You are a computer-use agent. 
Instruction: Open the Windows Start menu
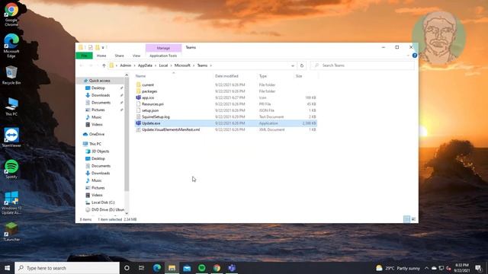(x=7, y=268)
